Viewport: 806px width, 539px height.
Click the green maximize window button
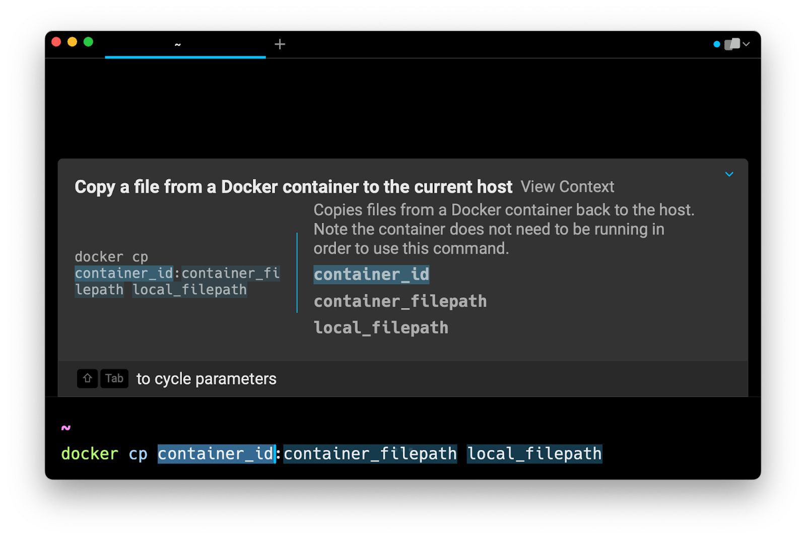click(x=88, y=42)
